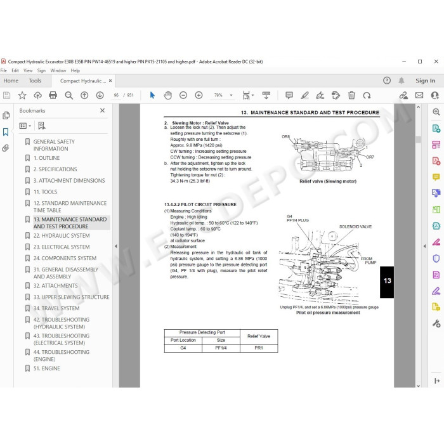The width and height of the screenshot is (444, 444).
Task: Open the find text magnifier
Action: pos(69,95)
